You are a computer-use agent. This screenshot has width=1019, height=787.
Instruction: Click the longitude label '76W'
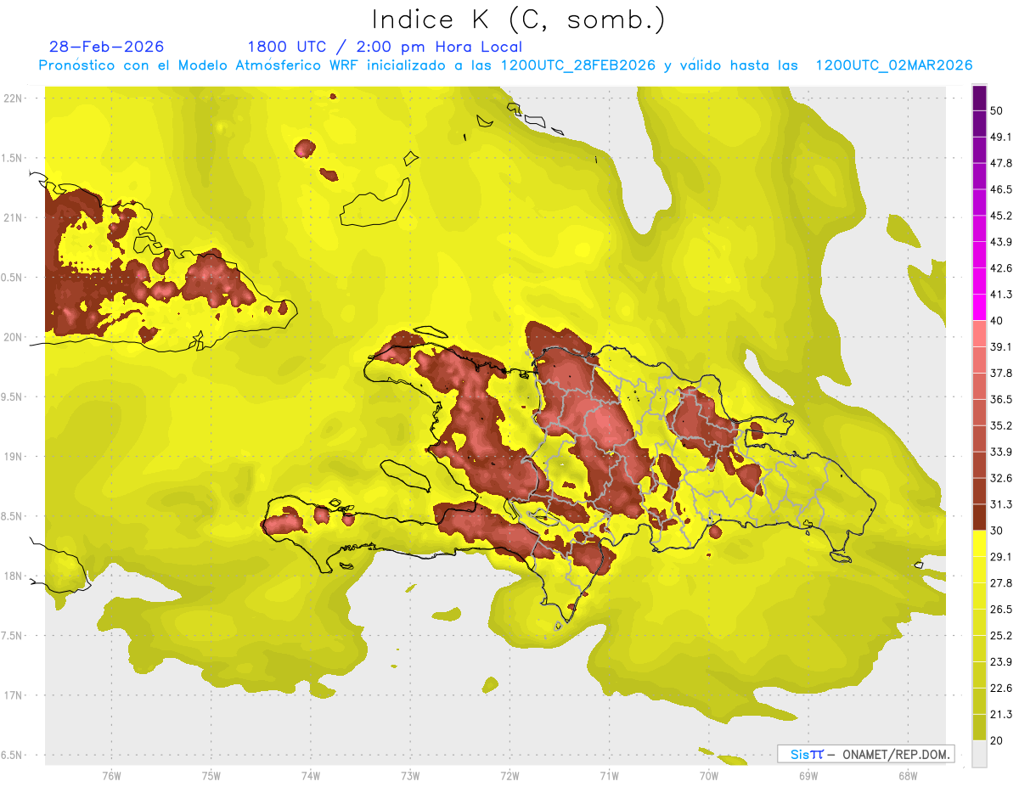click(111, 775)
